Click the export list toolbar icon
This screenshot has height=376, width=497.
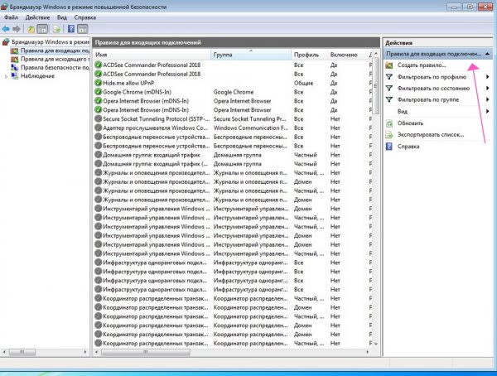click(56, 29)
